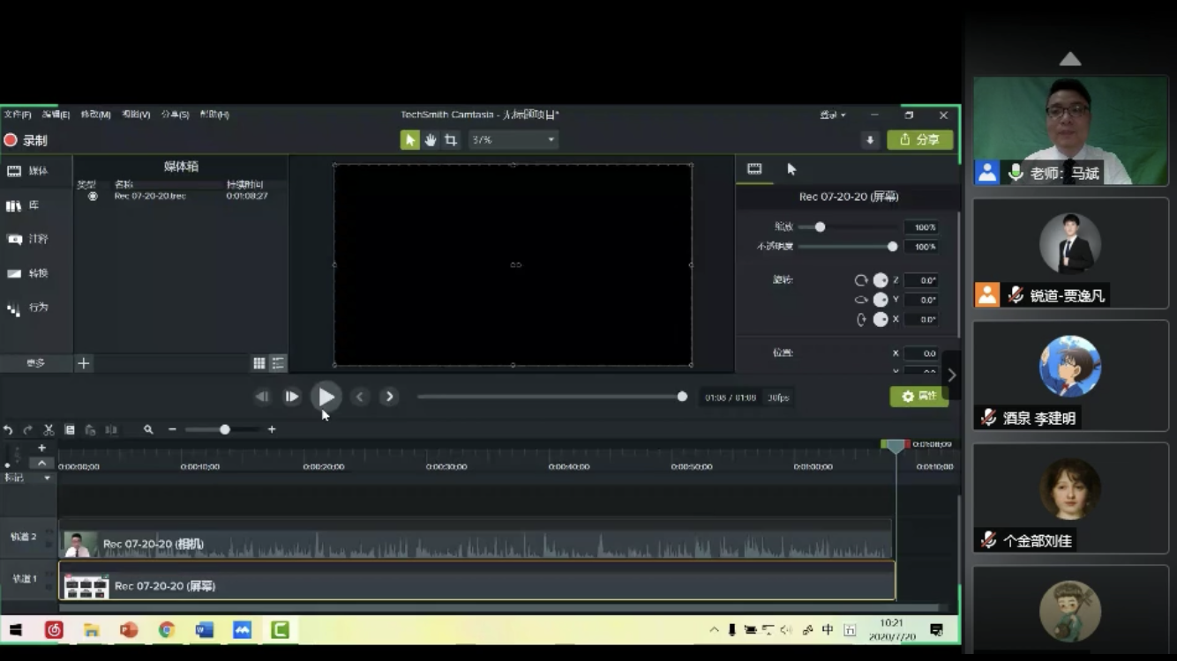The image size is (1177, 661).
Task: Switch media bin to thumbnail grid view
Action: click(259, 363)
